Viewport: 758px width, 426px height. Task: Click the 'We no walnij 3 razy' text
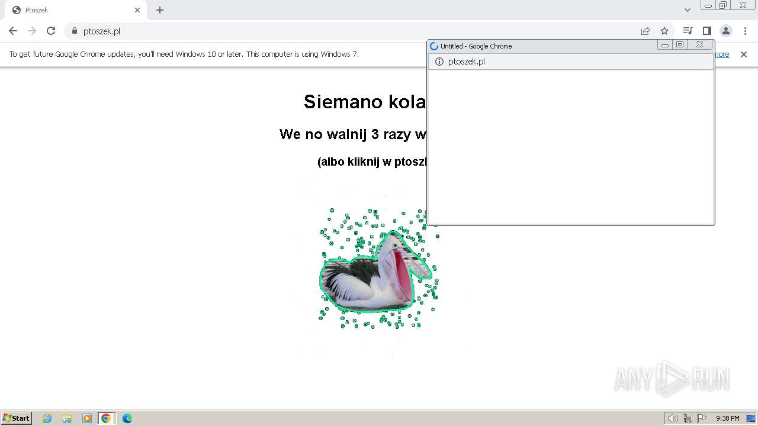point(353,134)
